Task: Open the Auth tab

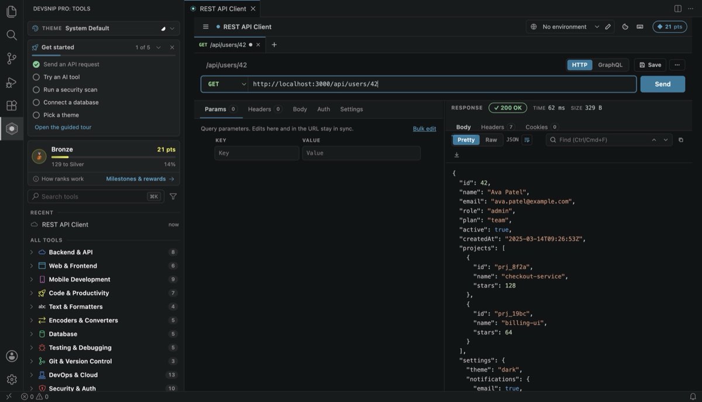Action: coord(324,109)
